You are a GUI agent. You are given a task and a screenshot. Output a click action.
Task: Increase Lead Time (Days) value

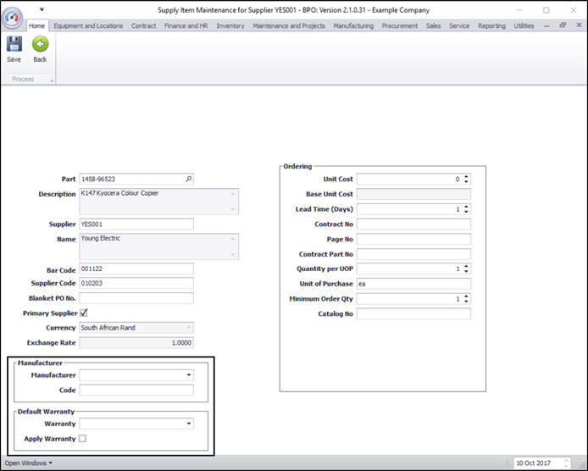466,207
